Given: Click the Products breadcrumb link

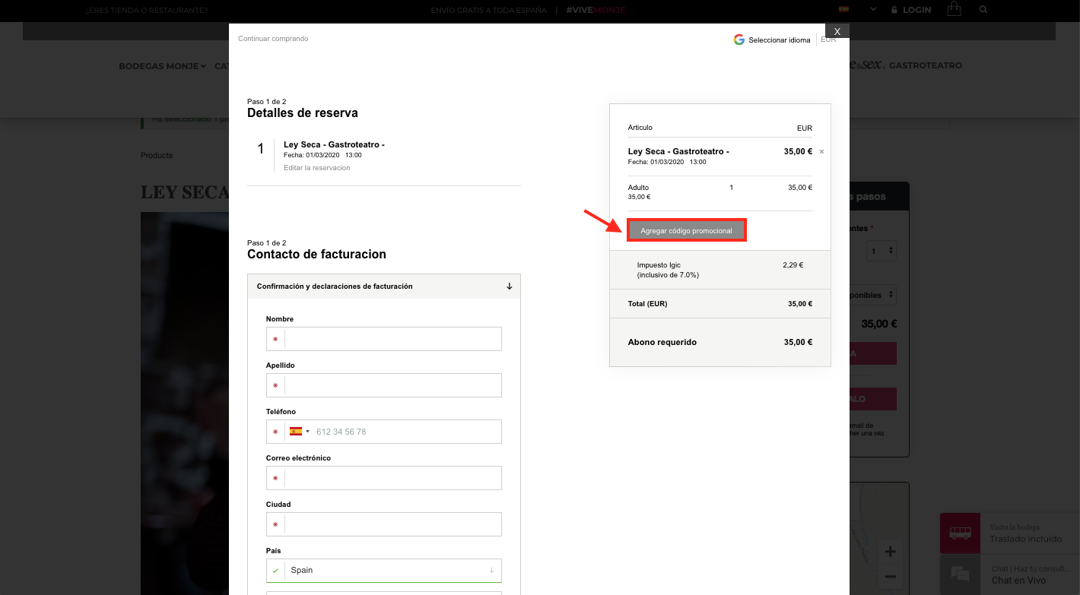Looking at the screenshot, I should [x=157, y=155].
